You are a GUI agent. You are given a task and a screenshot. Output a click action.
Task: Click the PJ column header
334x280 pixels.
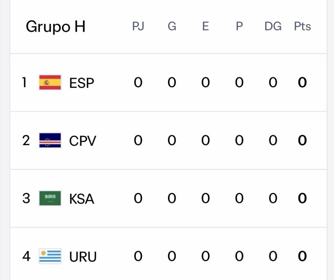138,26
